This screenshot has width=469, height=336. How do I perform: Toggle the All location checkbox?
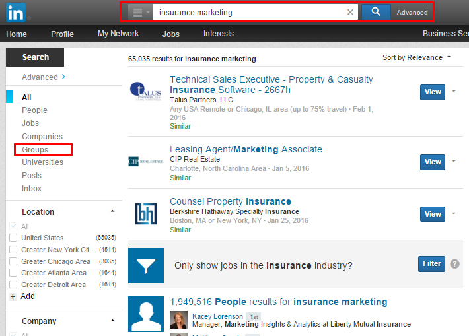(x=13, y=226)
